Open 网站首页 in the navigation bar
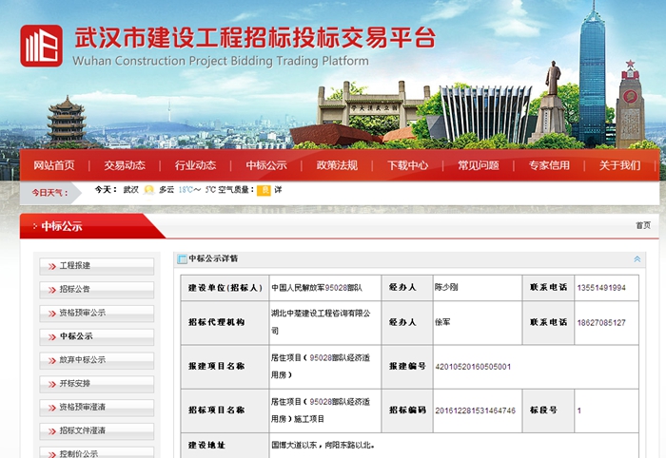666x458 pixels. (x=53, y=165)
